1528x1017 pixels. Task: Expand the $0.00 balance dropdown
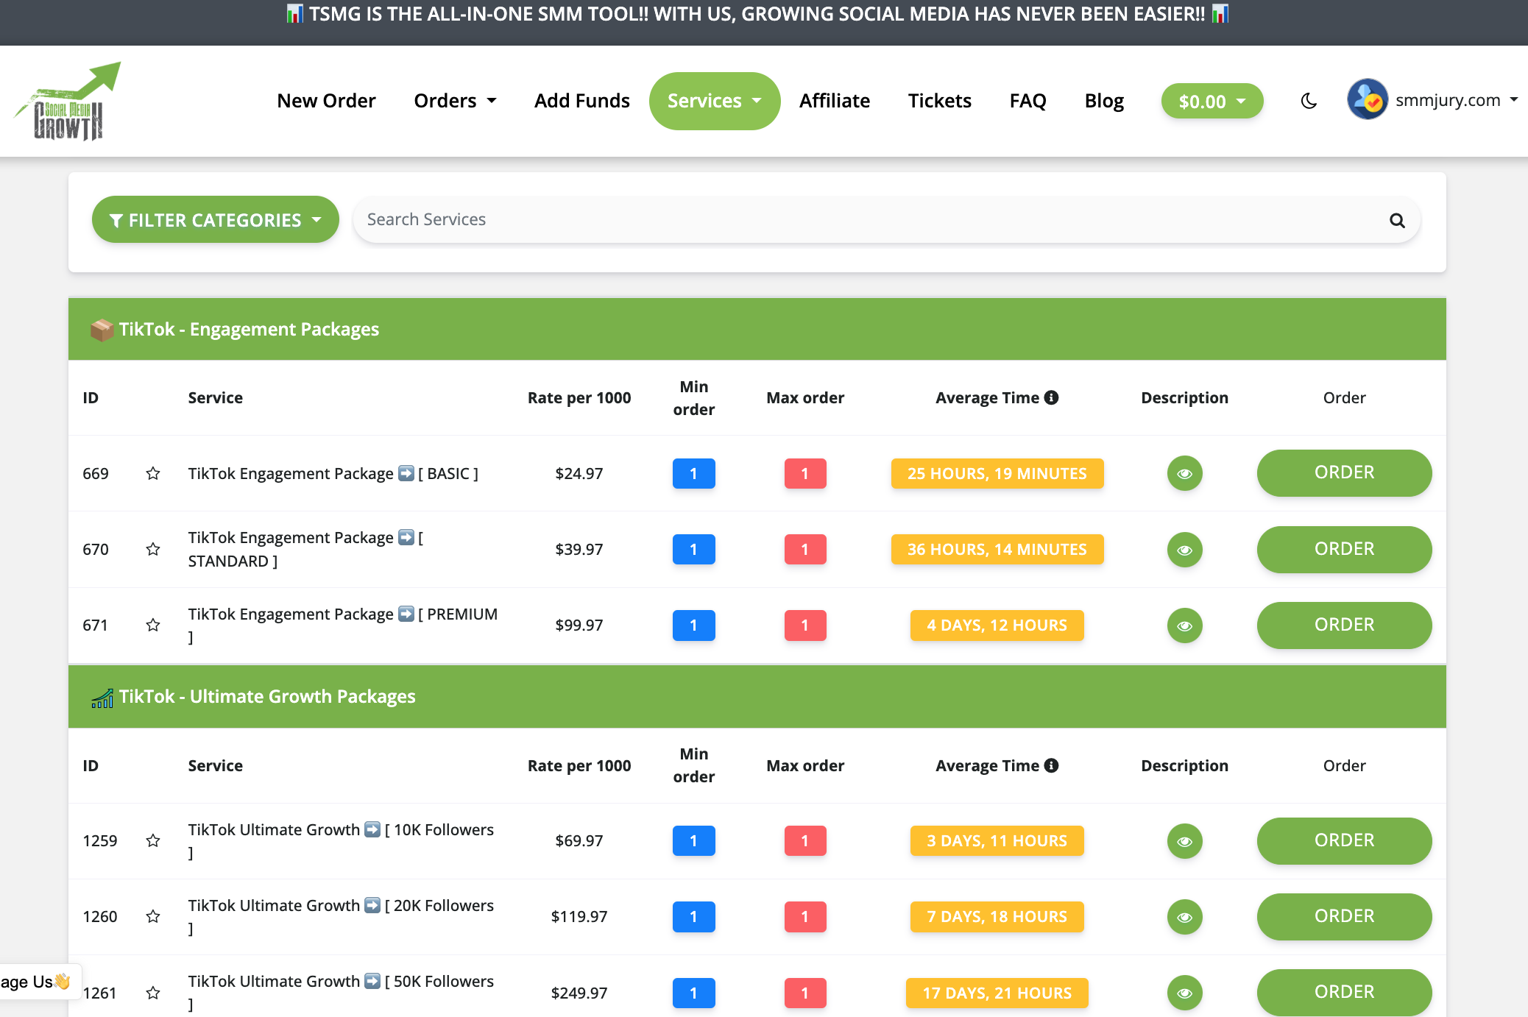(1212, 101)
